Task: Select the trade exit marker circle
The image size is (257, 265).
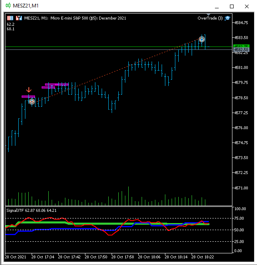Action: [202, 39]
